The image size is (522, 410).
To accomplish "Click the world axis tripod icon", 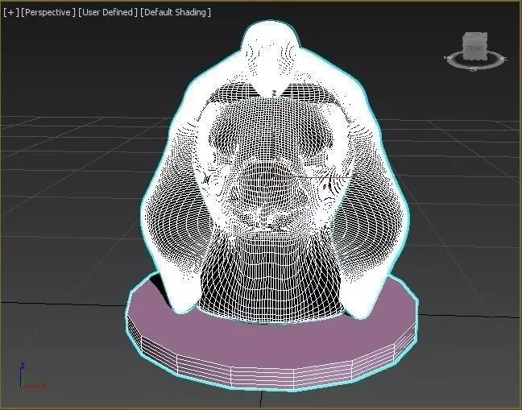I will [31, 376].
